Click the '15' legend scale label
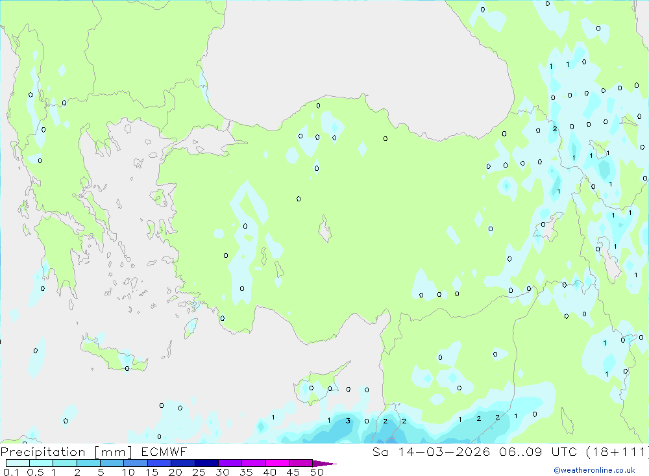 [152, 472]
